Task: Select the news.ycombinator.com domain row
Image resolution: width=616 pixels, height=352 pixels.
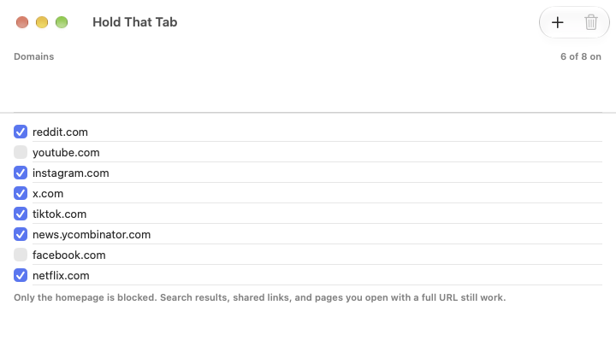Action: click(x=308, y=234)
